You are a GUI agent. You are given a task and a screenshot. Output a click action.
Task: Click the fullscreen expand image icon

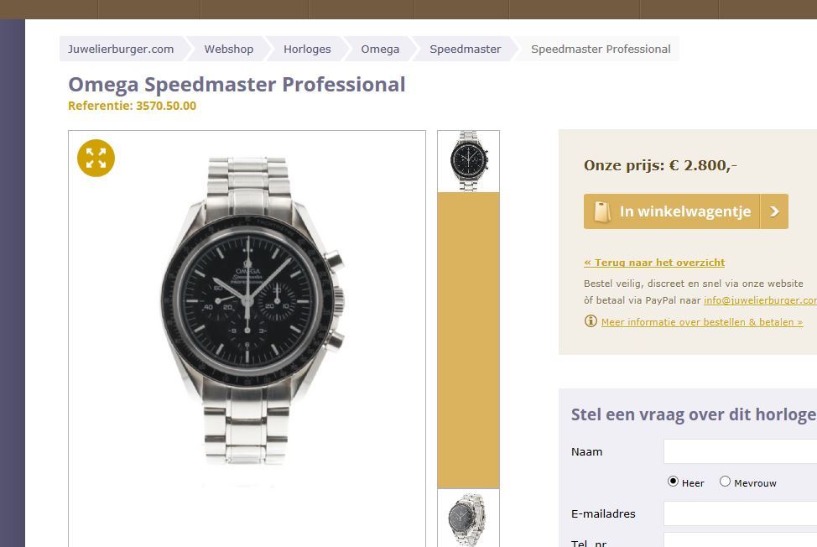(96, 158)
